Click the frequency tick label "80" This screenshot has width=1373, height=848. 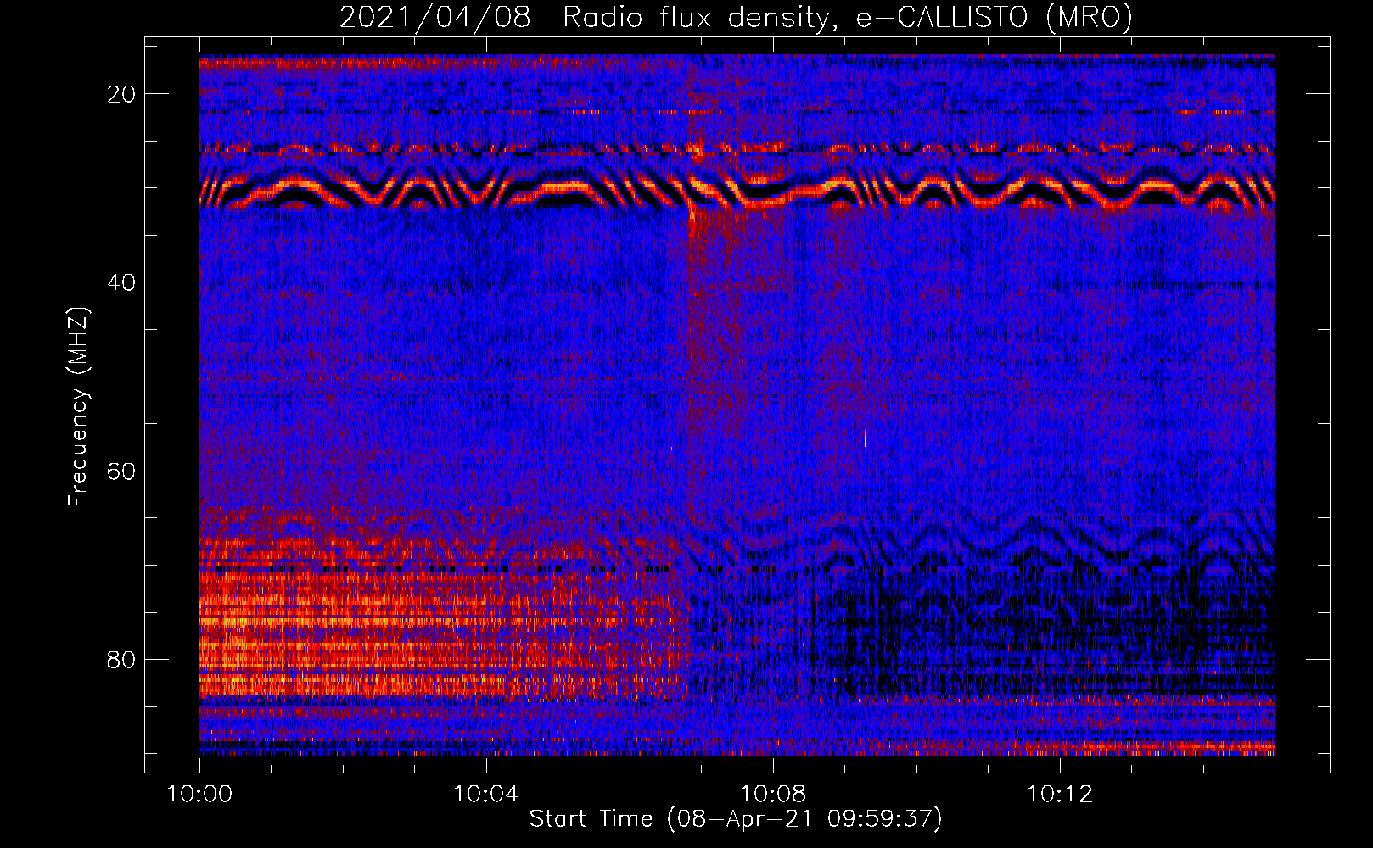click(x=122, y=660)
